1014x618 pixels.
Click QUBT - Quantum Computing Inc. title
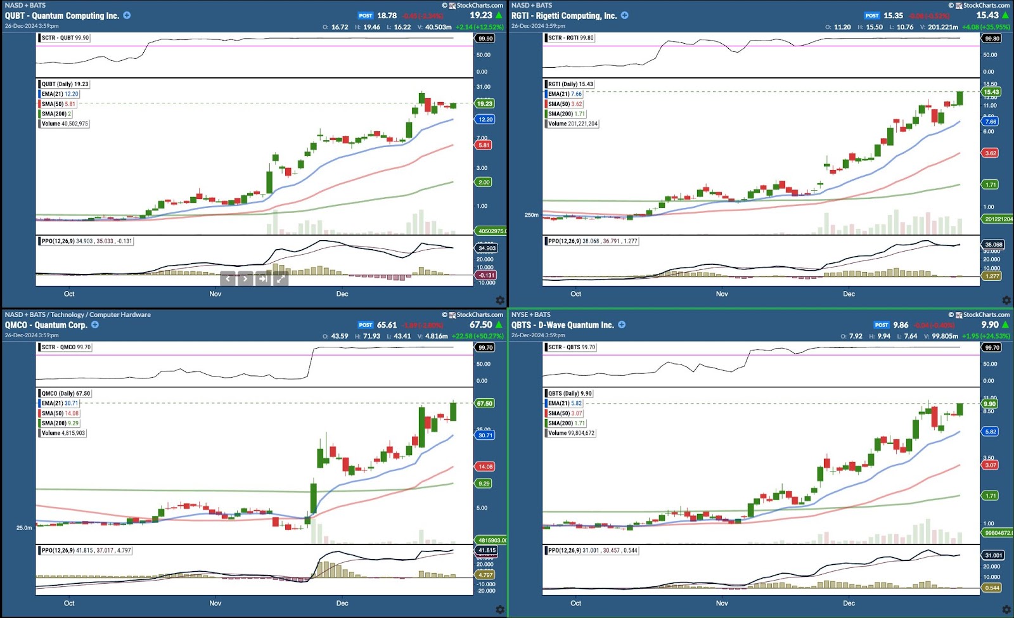tap(62, 16)
